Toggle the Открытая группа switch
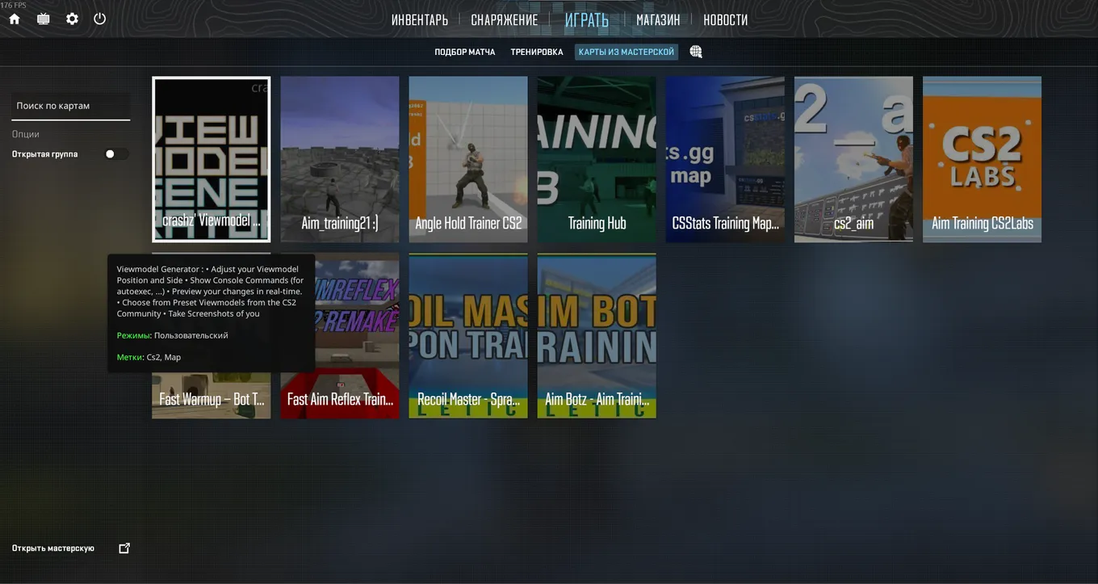The height and width of the screenshot is (584, 1098). click(x=115, y=154)
